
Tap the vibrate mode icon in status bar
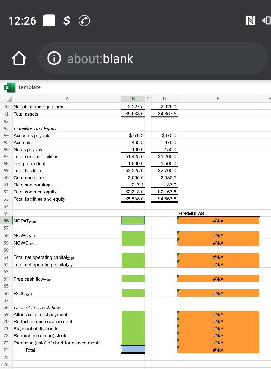coord(267,21)
